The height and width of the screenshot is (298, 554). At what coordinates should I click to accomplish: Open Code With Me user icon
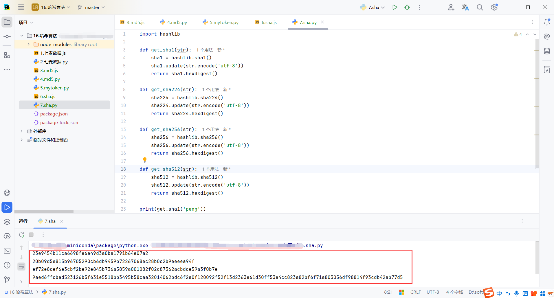pos(451,7)
